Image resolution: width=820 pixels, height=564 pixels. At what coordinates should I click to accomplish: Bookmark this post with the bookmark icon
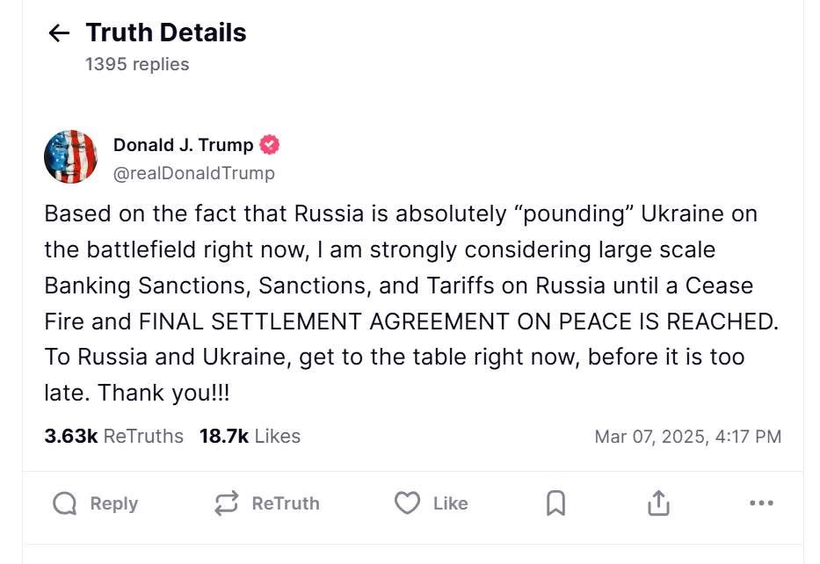coord(555,503)
